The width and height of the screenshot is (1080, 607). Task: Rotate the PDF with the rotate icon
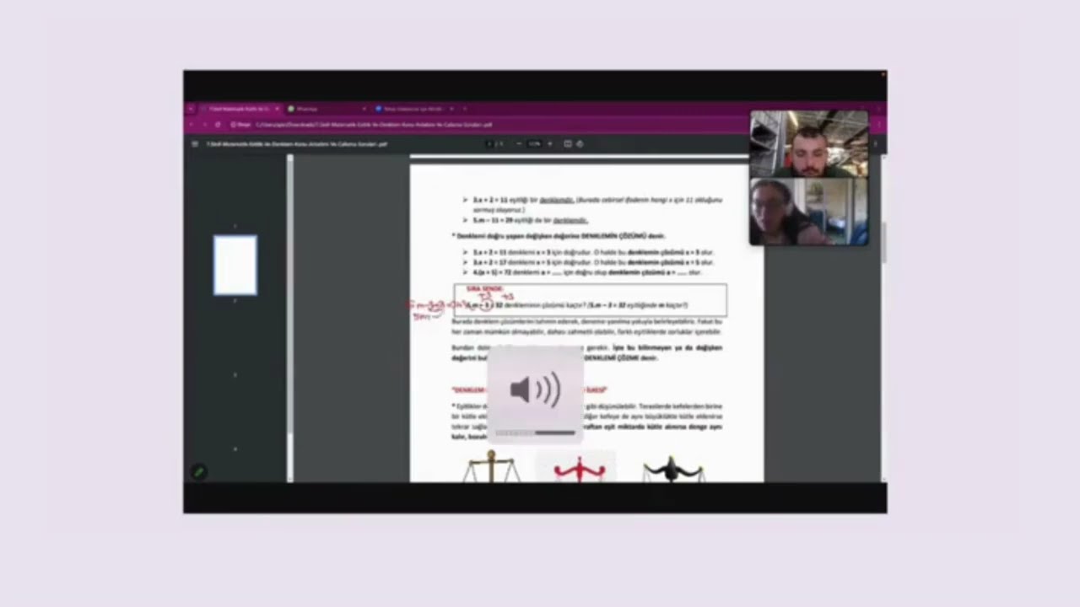click(x=579, y=143)
